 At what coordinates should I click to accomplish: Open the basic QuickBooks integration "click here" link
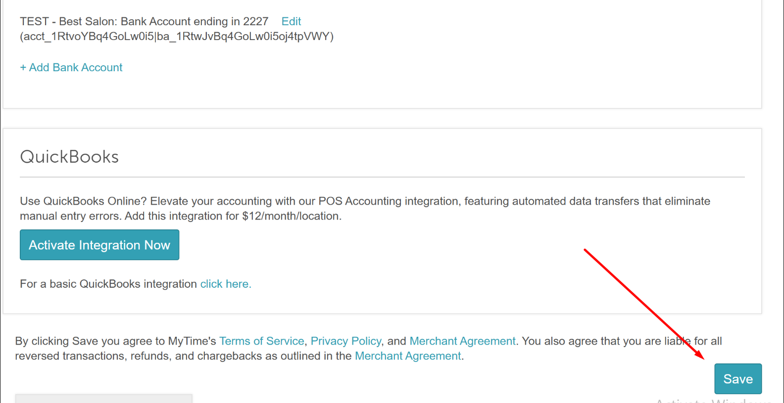click(226, 284)
